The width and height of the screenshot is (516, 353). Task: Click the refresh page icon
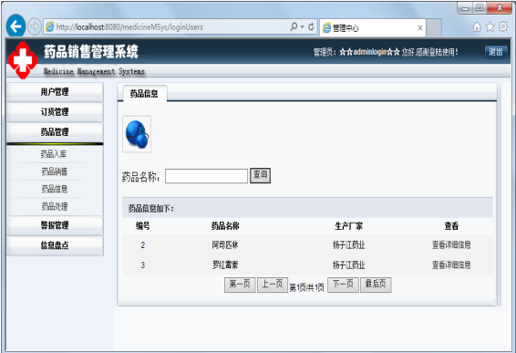[x=311, y=26]
